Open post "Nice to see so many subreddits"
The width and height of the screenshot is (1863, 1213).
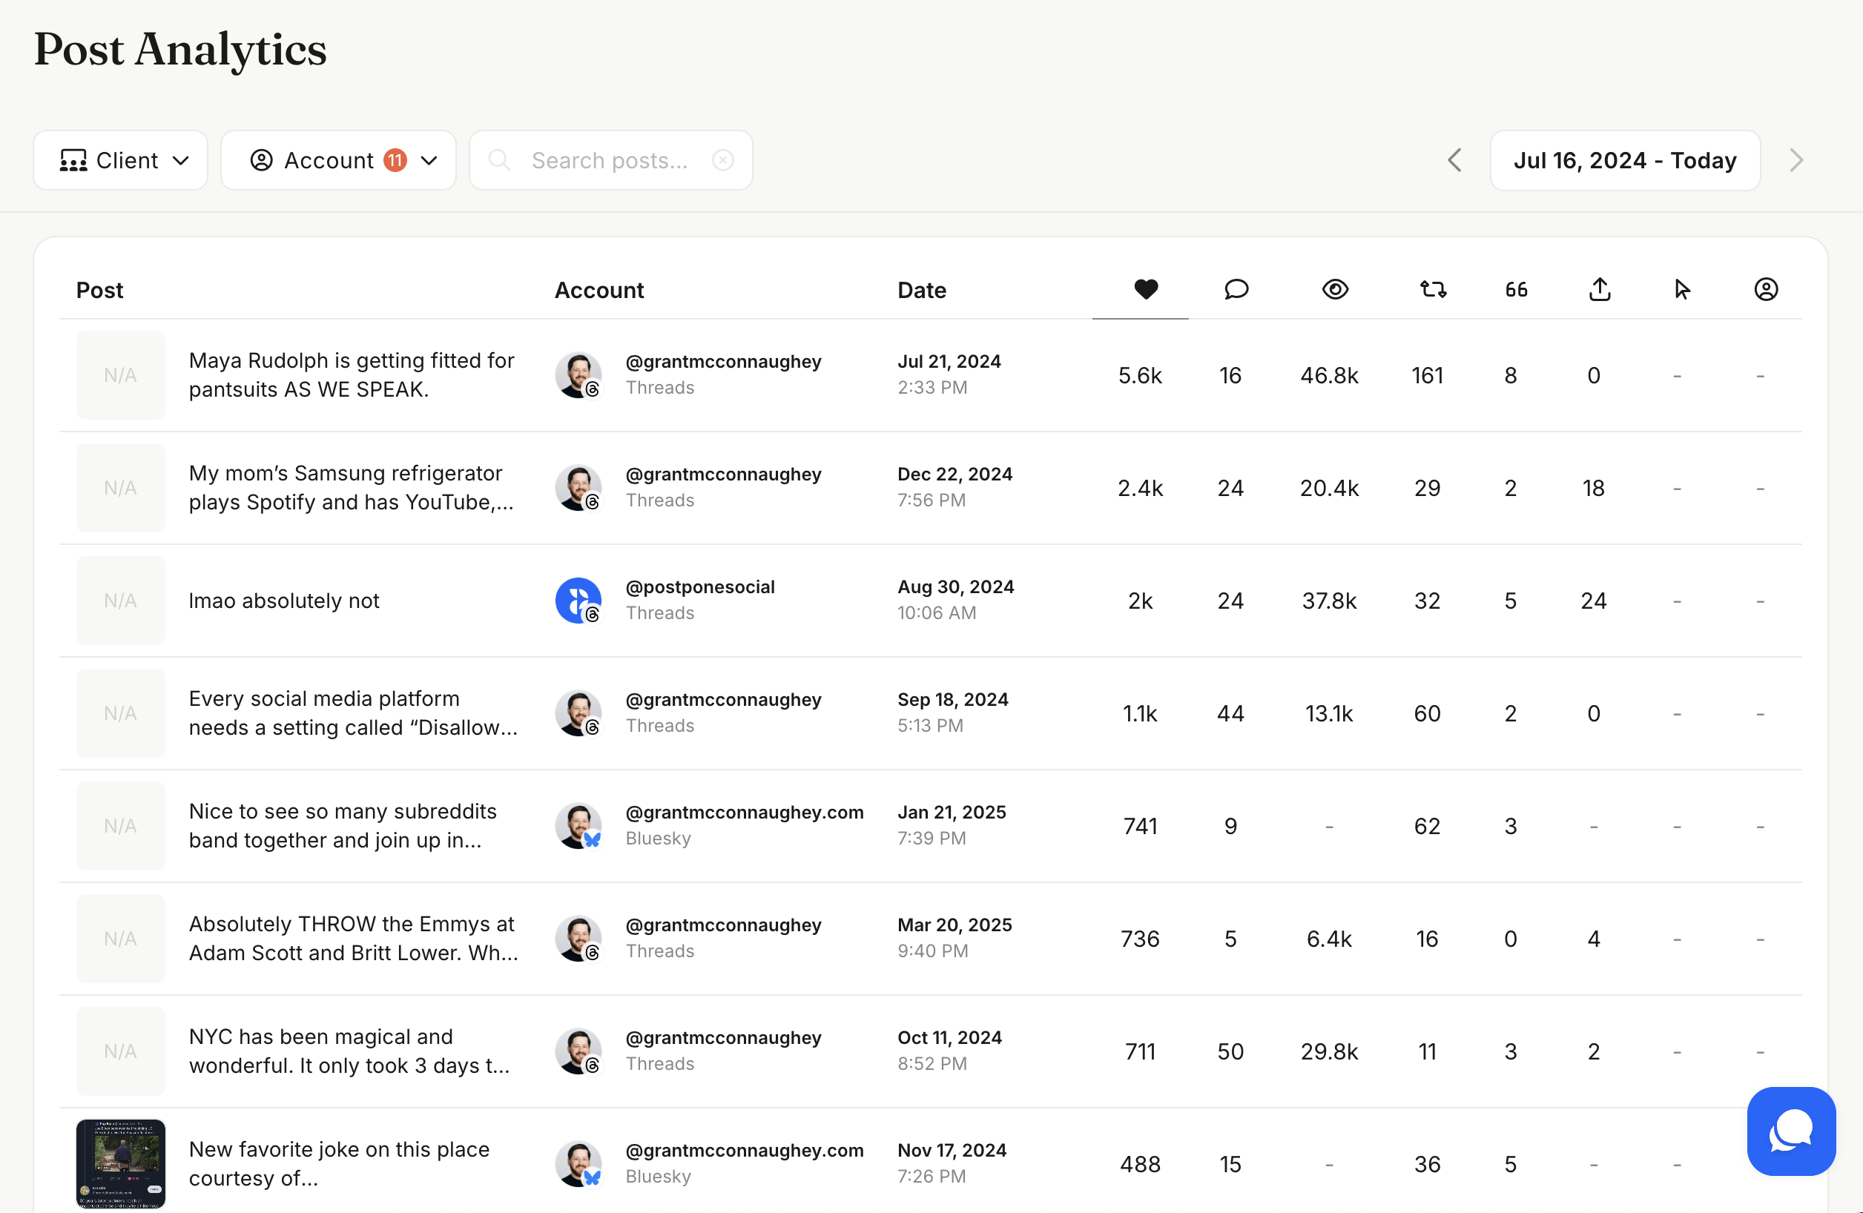[x=343, y=826]
